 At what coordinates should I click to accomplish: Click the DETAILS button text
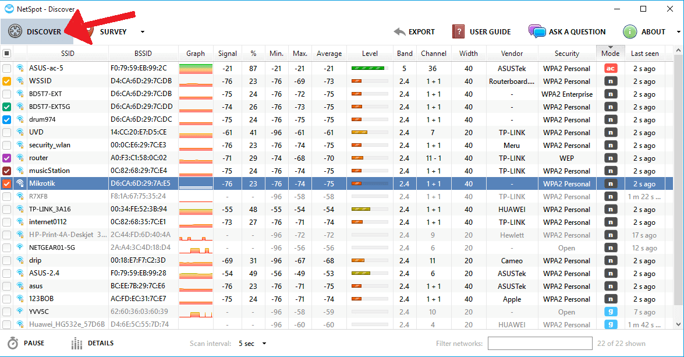pos(101,343)
